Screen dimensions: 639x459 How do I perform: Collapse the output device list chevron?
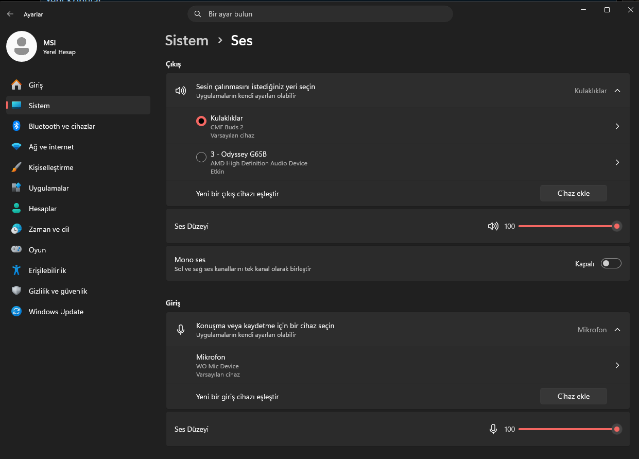(617, 91)
